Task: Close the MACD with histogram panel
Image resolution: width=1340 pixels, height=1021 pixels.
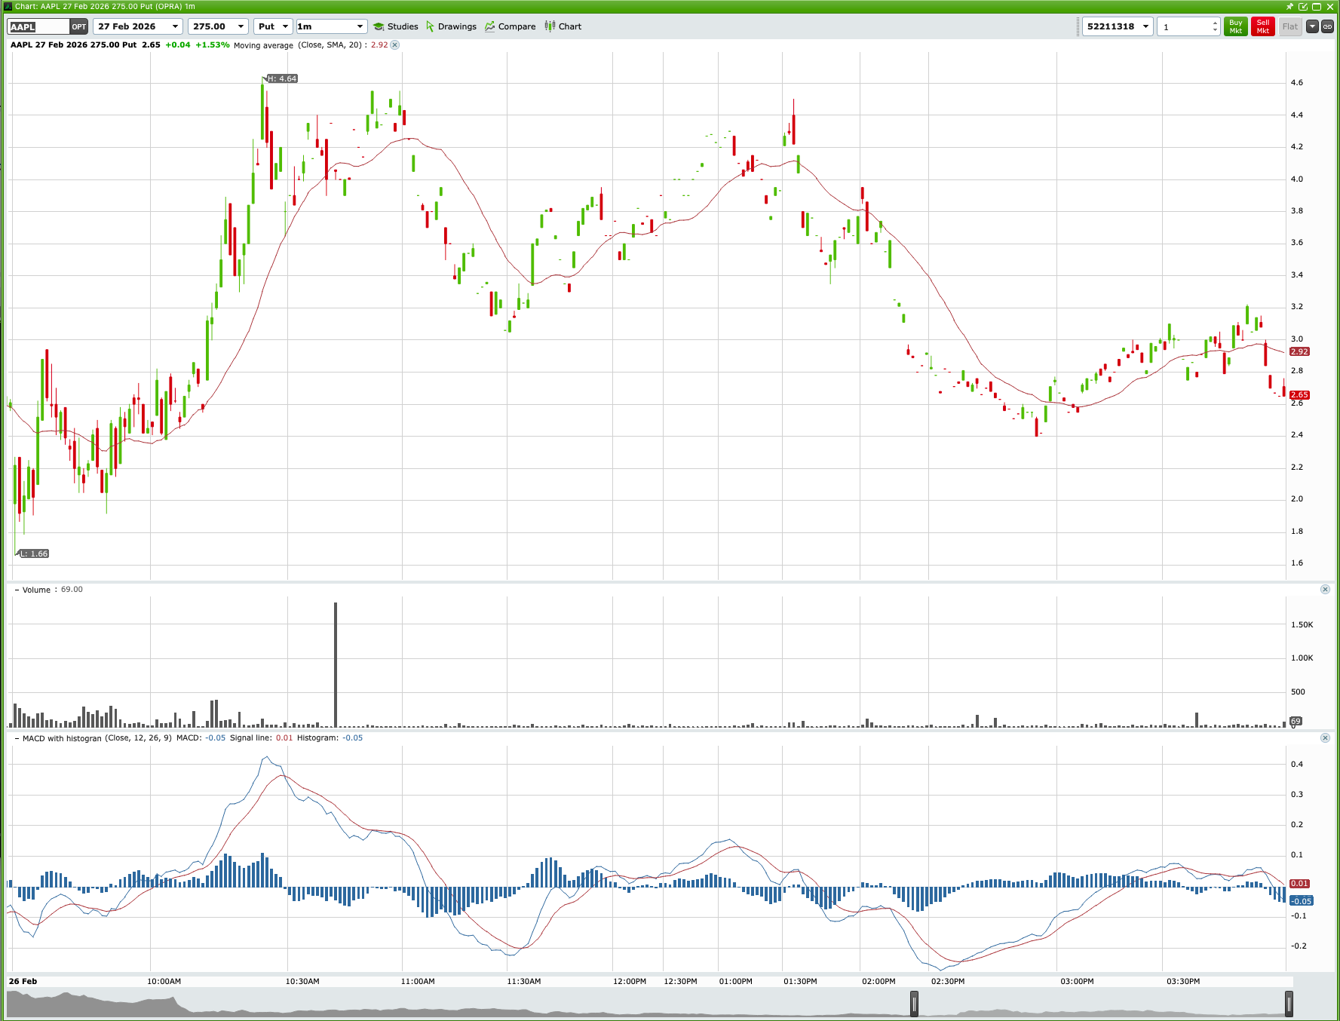Action: [1325, 737]
